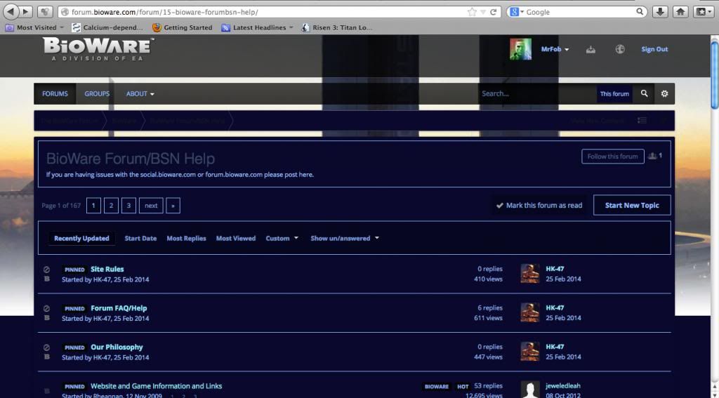Open the Forum FAQ/Help topic

[119, 308]
